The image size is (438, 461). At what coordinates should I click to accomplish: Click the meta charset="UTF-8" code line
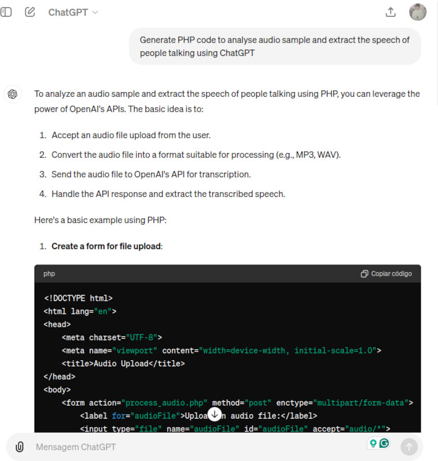112,338
